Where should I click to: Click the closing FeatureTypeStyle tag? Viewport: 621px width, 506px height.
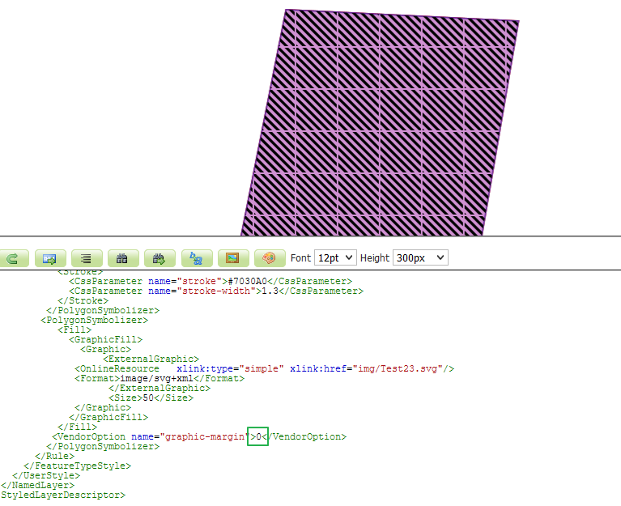(x=77, y=466)
